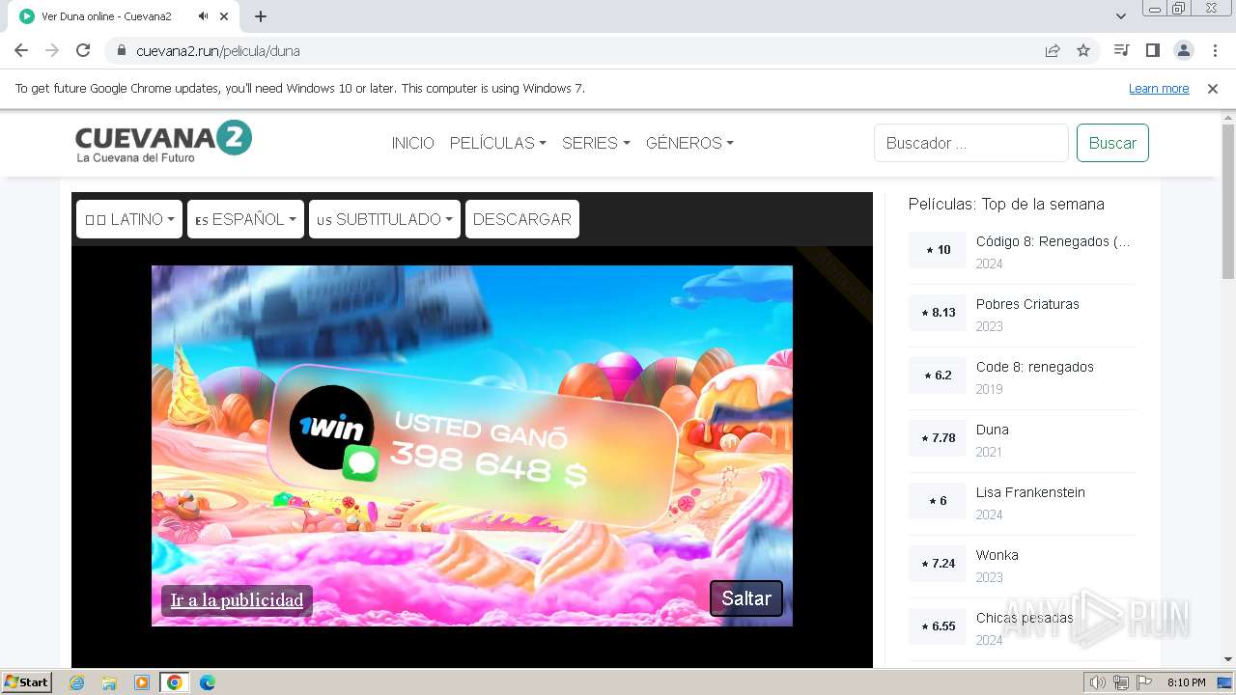Click the padlock site info icon

122,51
